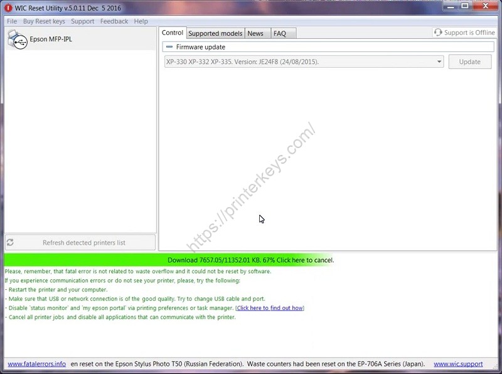The image size is (502, 374).
Task: Open the Support menu
Action: (83, 21)
